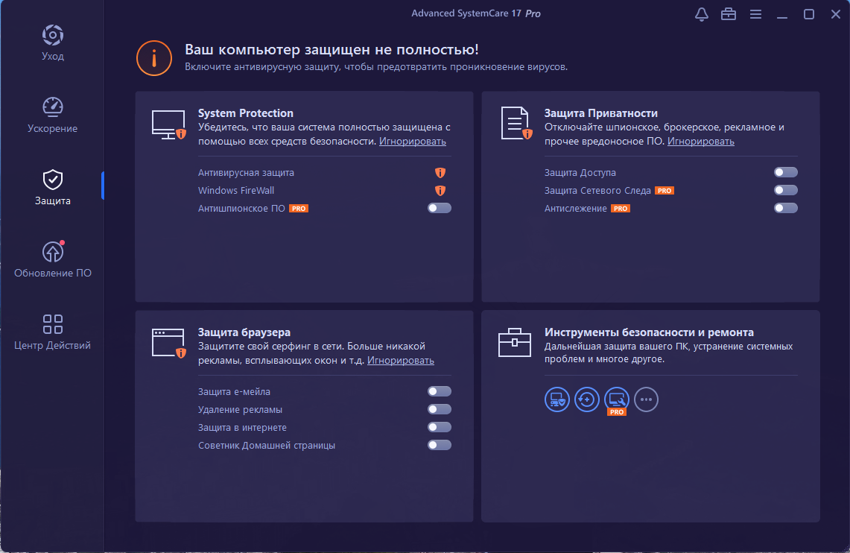850x553 pixels.
Task: Select the Защита shield icon
Action: (x=53, y=180)
